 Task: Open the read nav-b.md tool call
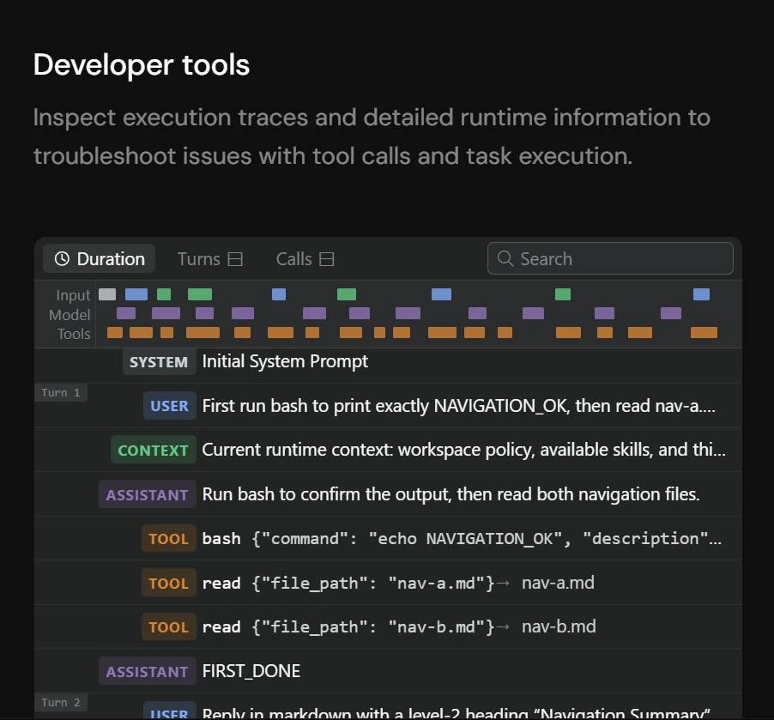(388, 626)
